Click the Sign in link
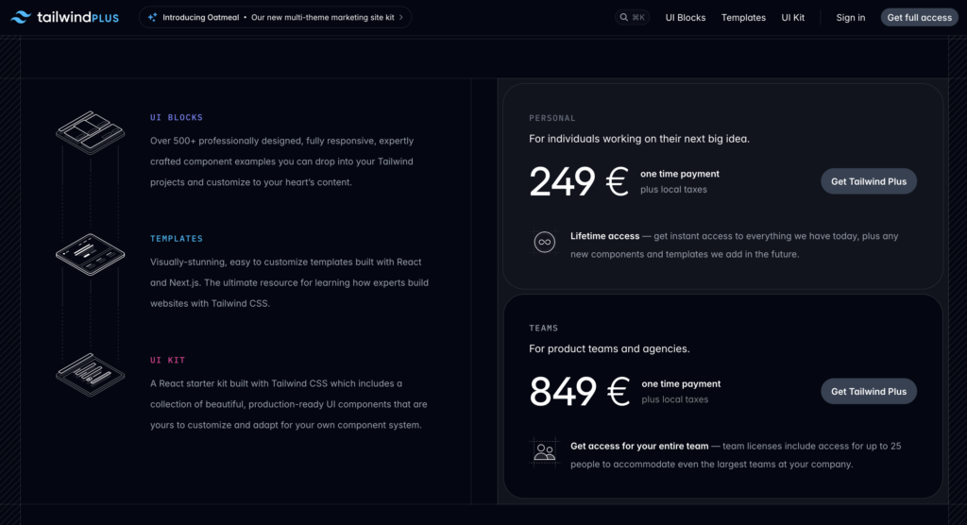The width and height of the screenshot is (967, 525). [850, 17]
